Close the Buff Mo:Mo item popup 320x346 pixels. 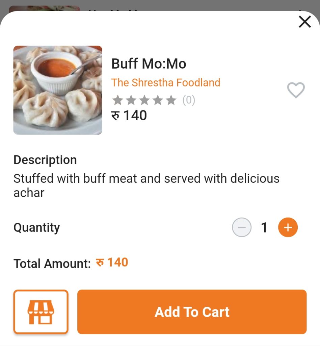coord(305,22)
